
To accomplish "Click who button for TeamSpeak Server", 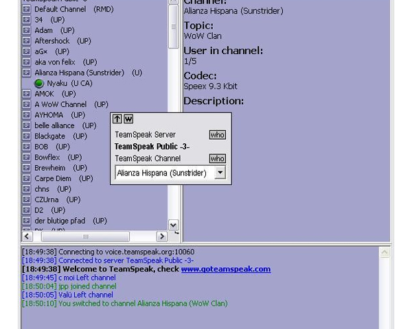I will click(x=218, y=135).
